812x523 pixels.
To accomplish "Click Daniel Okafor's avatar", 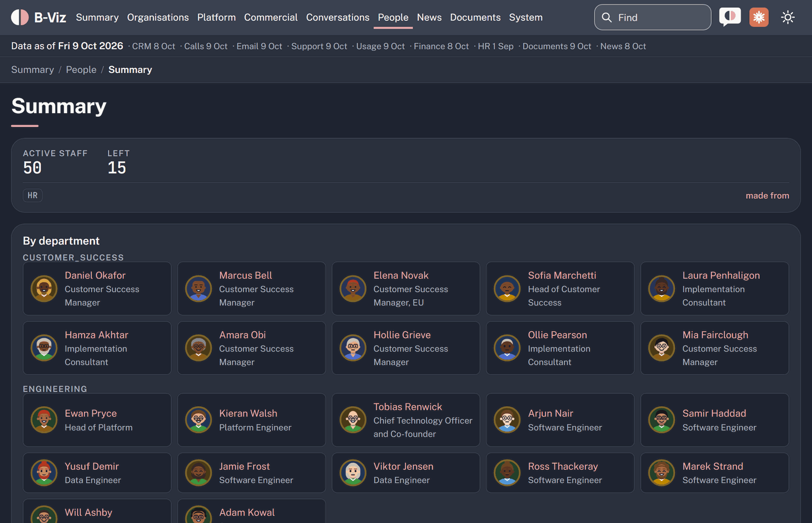I will 44,289.
